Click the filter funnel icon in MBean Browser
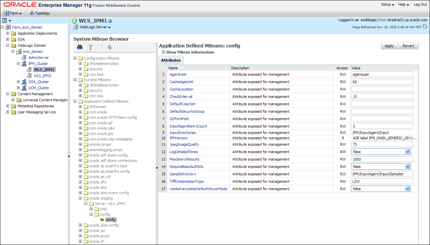Screen dimensions: 430x245 pyautogui.click(x=90, y=47)
